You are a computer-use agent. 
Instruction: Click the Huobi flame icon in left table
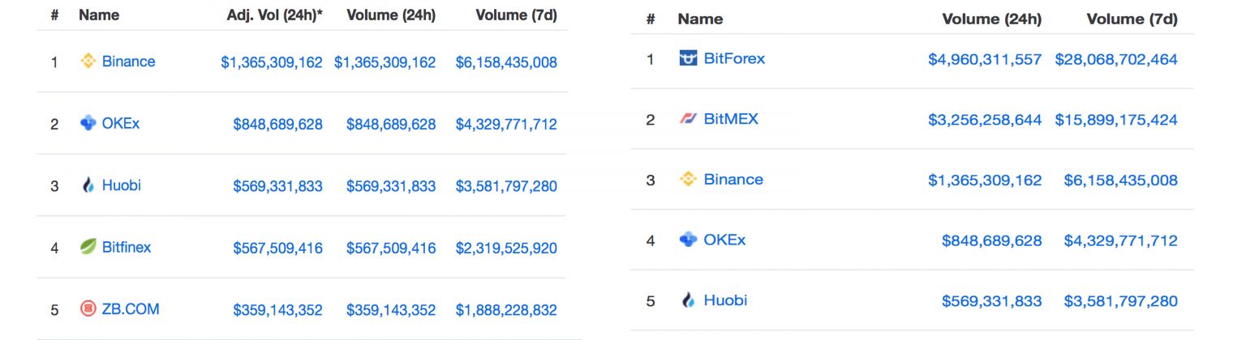point(88,185)
